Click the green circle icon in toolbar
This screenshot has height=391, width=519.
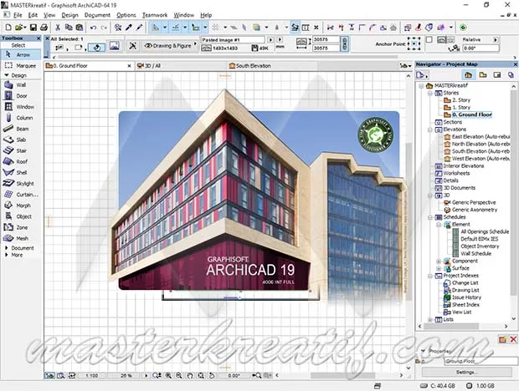(463, 28)
